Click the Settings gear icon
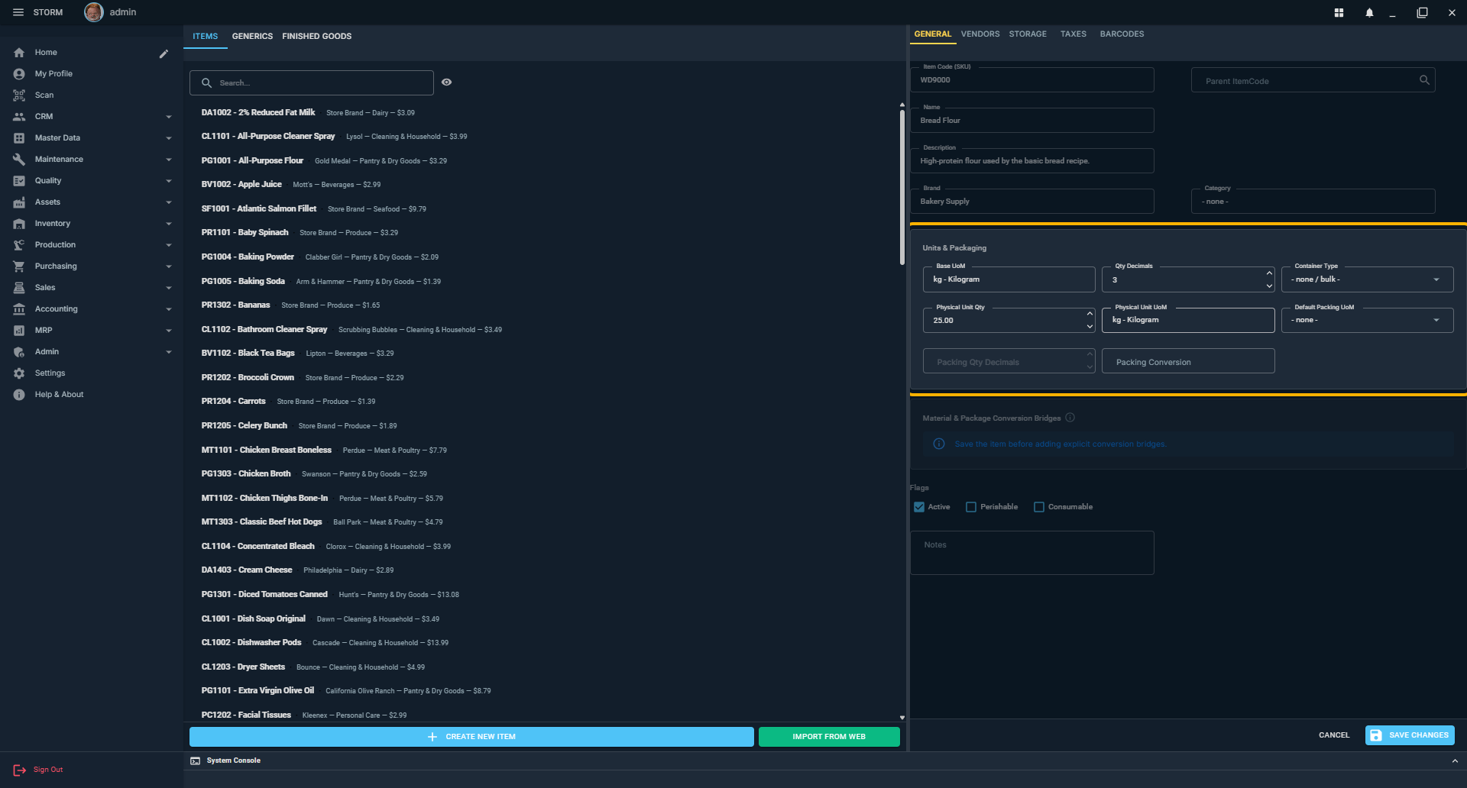This screenshot has width=1467, height=788. (19, 373)
